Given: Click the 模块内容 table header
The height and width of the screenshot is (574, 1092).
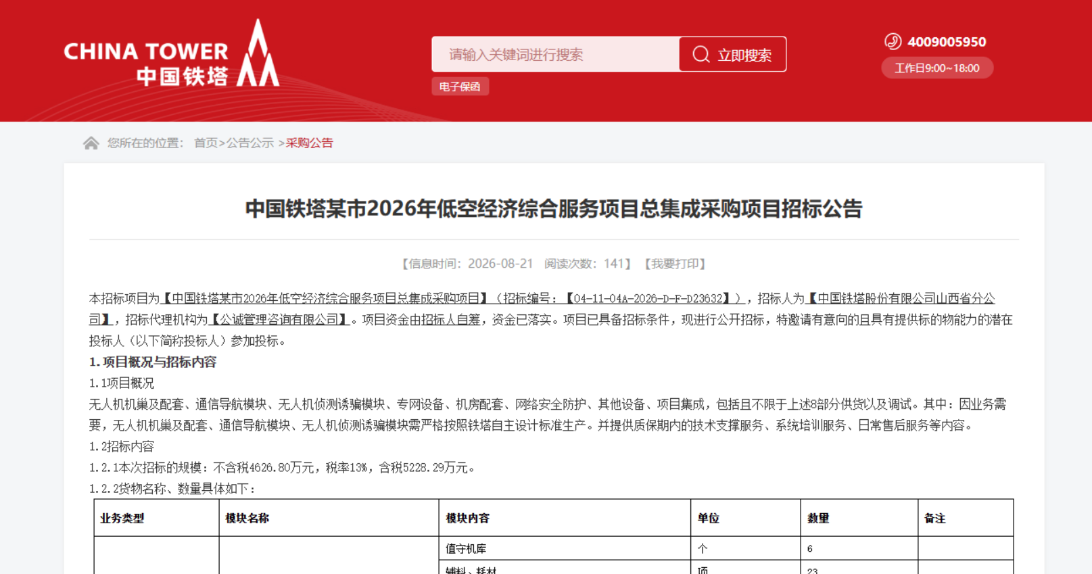Looking at the screenshot, I should click(468, 519).
